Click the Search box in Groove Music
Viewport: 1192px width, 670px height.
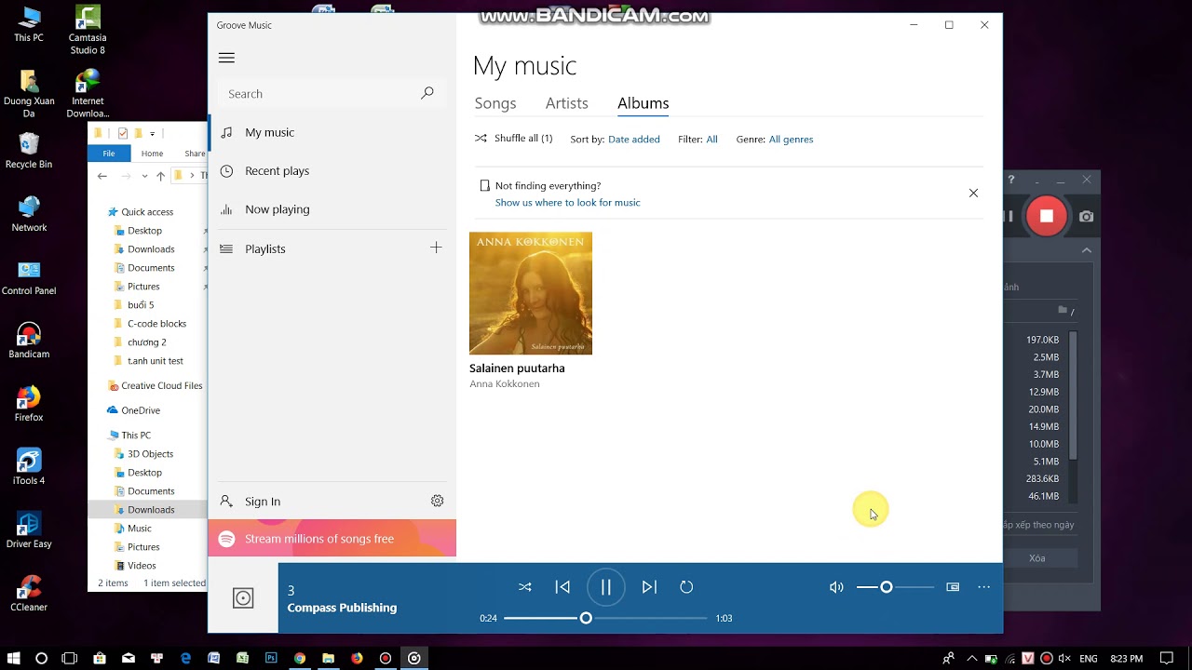[332, 93]
